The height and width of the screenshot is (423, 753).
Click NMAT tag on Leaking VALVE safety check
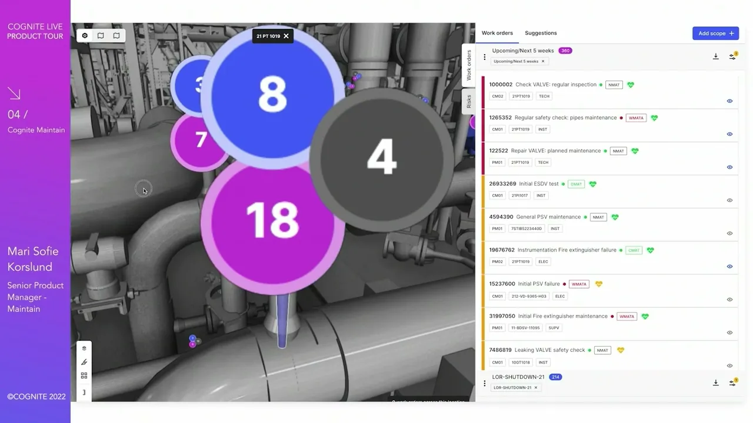(x=602, y=350)
